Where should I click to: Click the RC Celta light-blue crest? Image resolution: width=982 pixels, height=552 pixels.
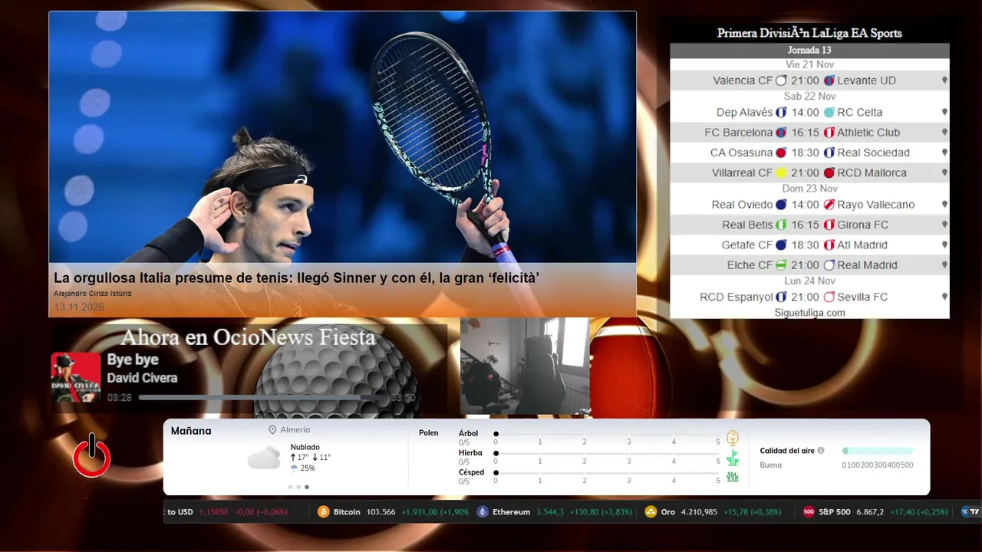pos(829,113)
